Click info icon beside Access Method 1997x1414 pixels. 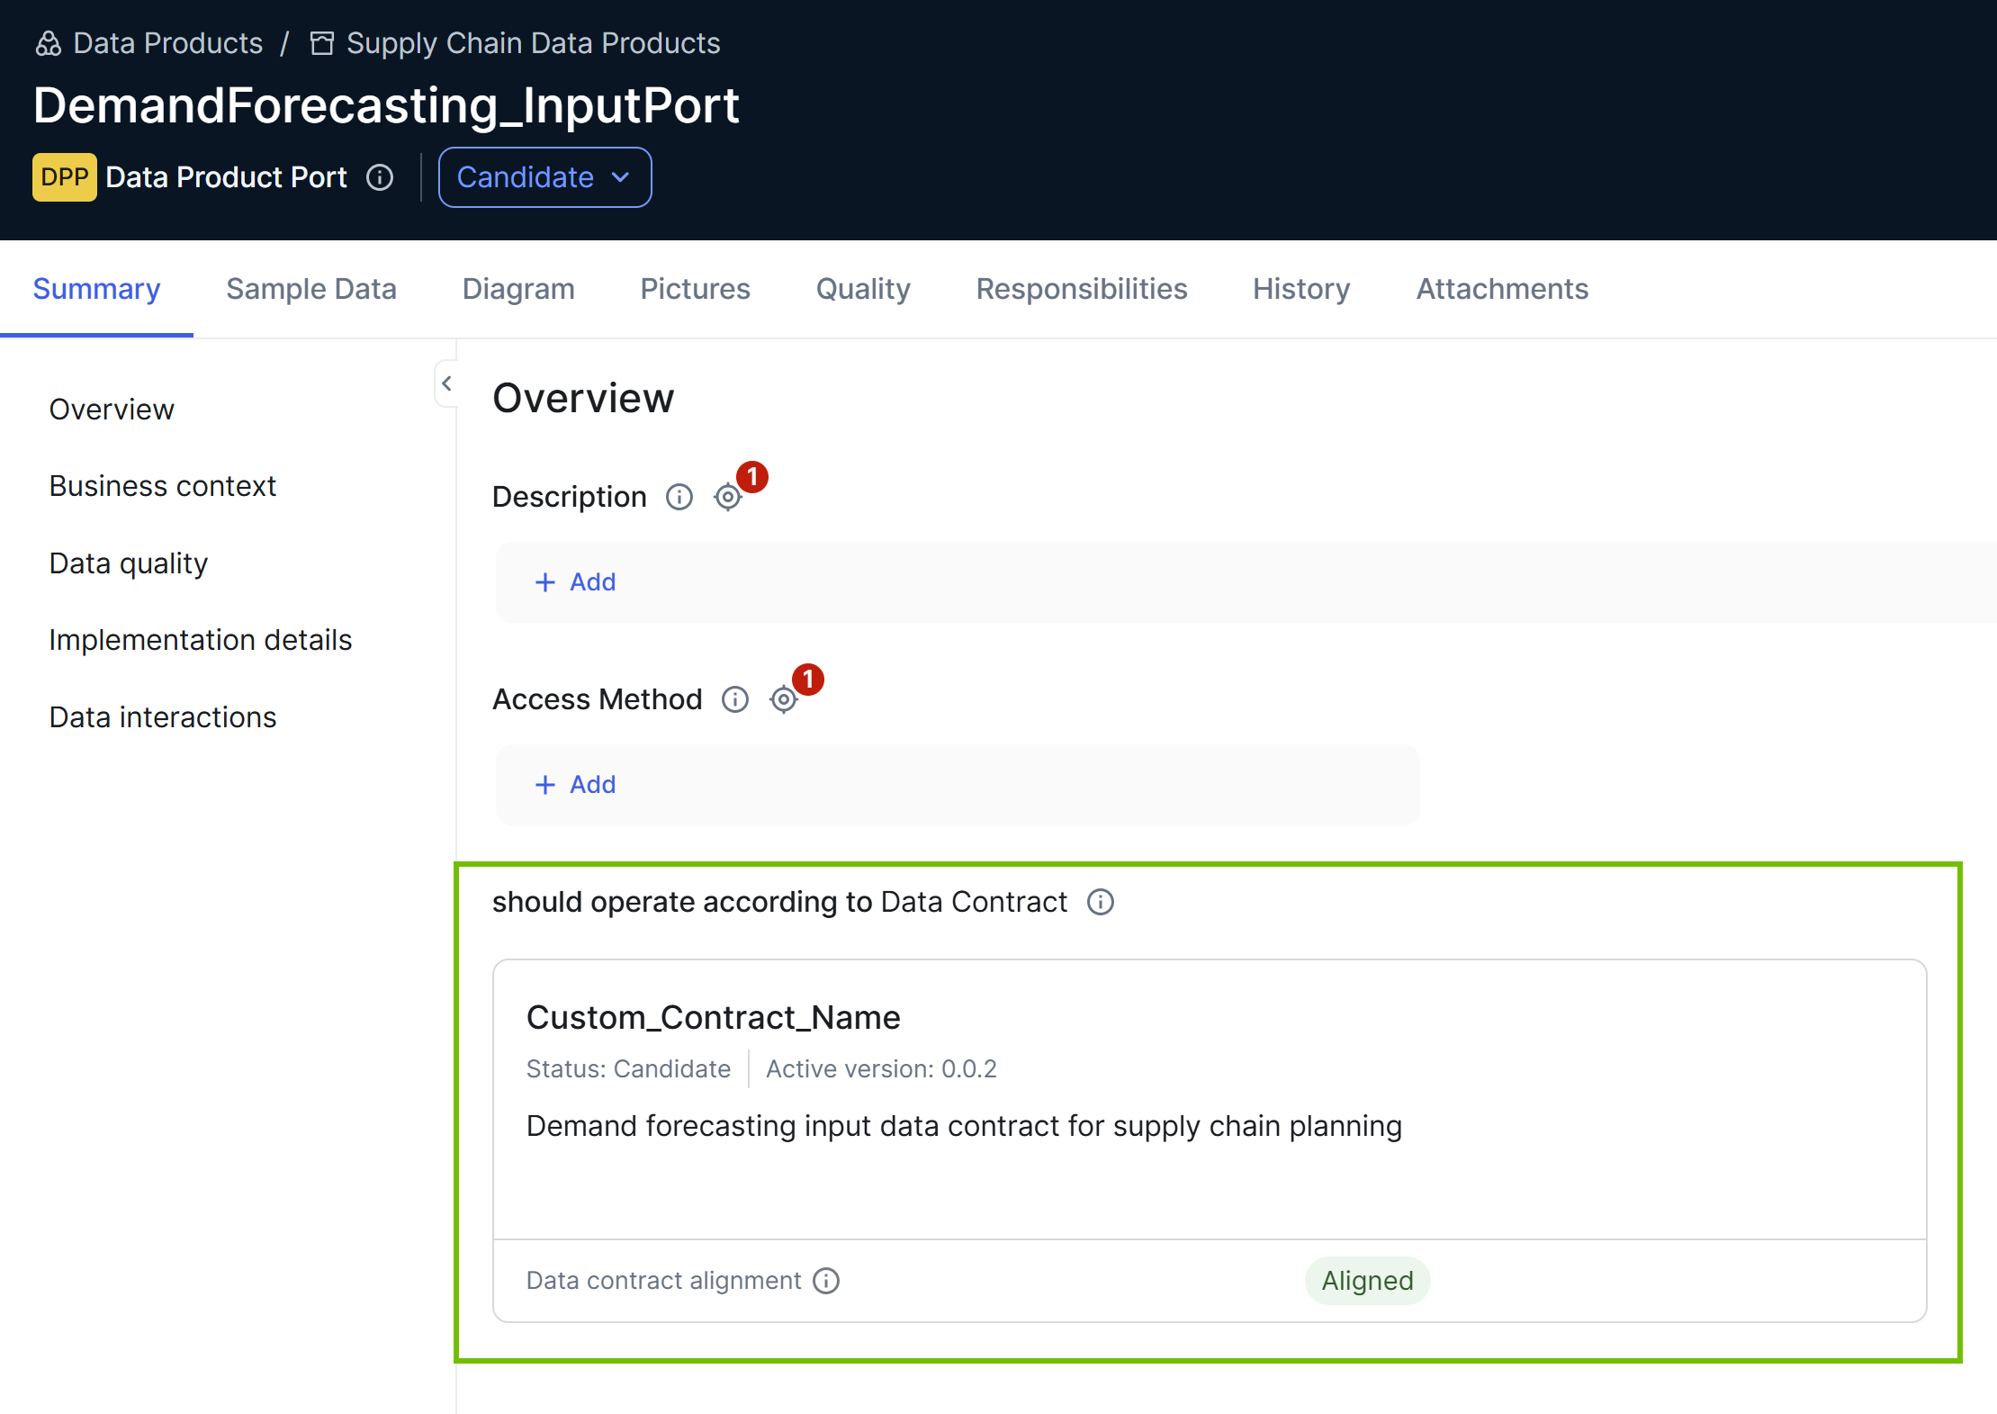[735, 699]
